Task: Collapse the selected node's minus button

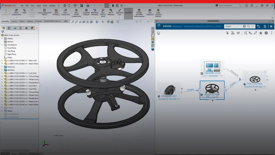Action: [200, 91]
